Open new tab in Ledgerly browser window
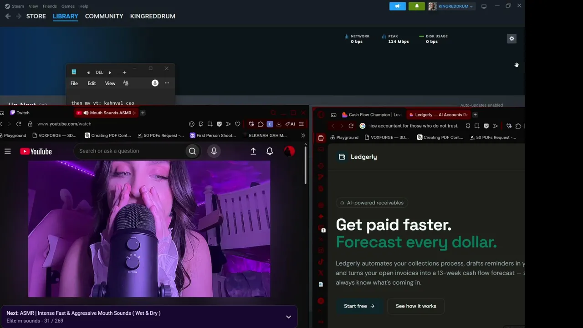 475,115
